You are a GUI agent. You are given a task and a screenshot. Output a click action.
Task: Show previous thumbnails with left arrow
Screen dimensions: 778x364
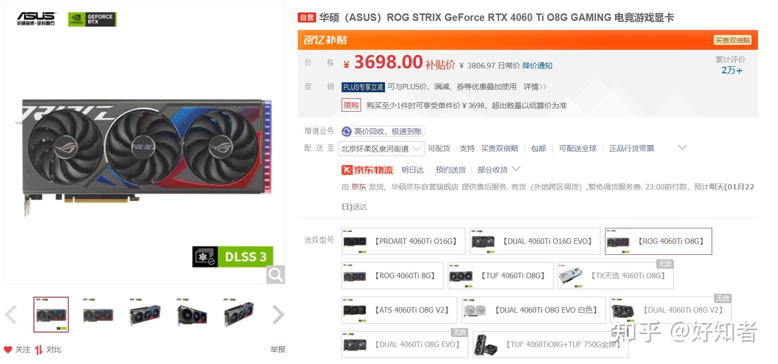[11, 315]
